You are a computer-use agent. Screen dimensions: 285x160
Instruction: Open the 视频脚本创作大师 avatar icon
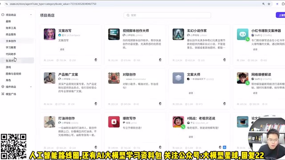point(114,34)
